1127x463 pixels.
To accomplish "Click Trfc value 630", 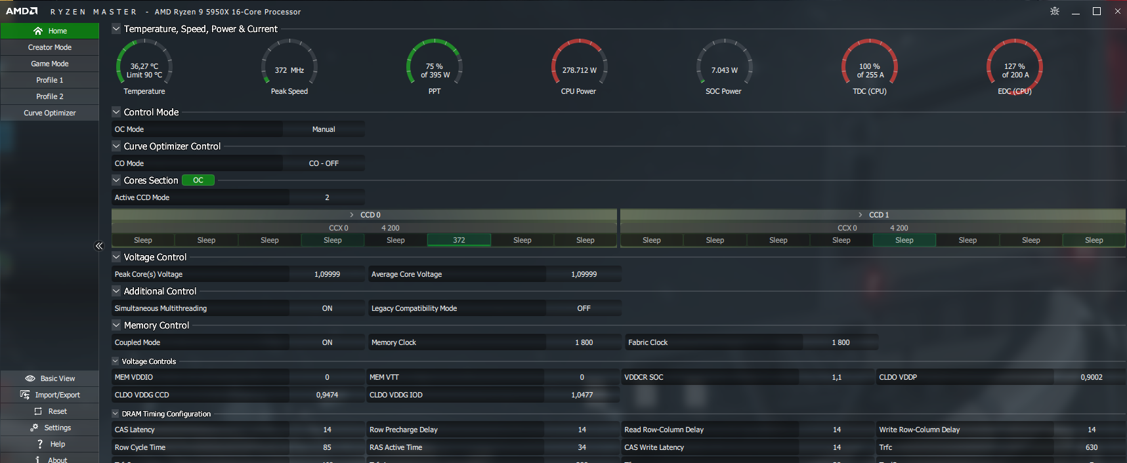I will coord(1092,447).
